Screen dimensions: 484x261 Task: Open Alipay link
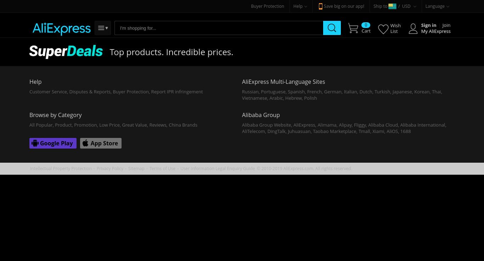345,125
